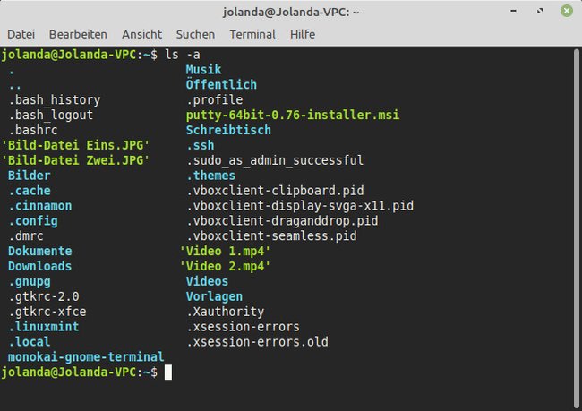Maximize the terminal window

[540, 11]
